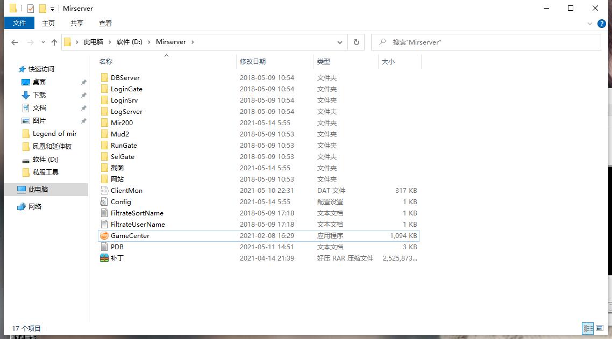The height and width of the screenshot is (339, 612).
Task: Open the address bar history dropdown
Action: click(x=340, y=42)
